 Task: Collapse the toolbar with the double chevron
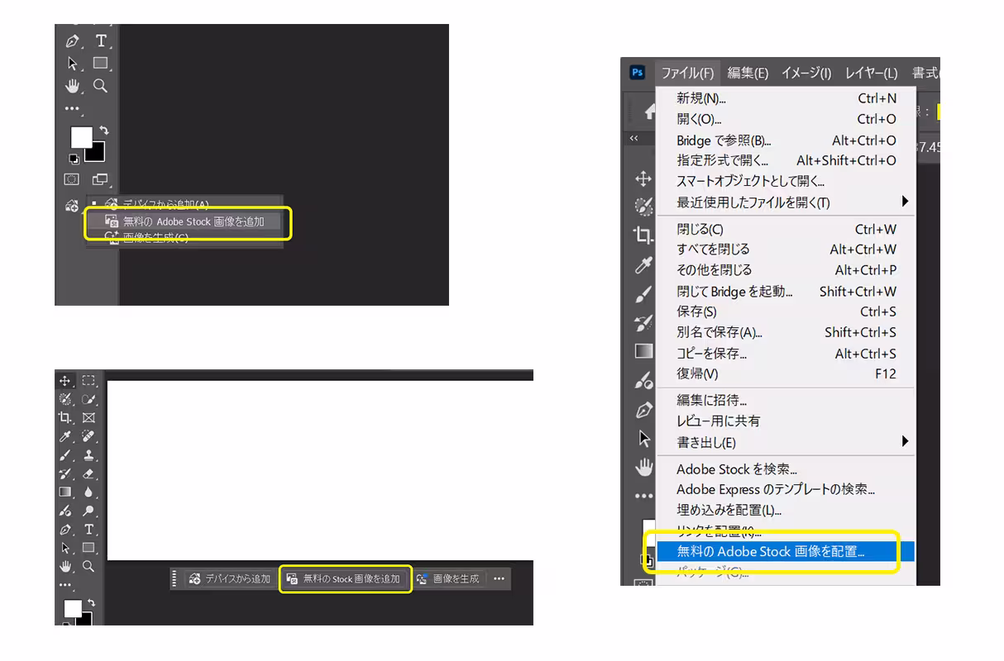click(x=634, y=139)
